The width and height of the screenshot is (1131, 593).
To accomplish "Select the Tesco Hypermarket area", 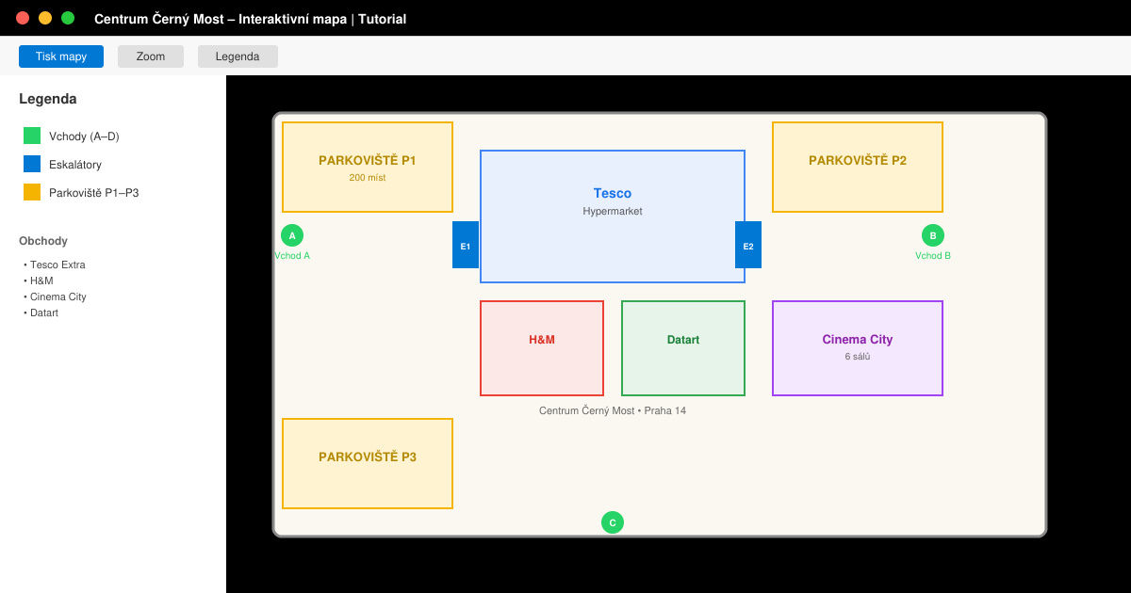I will click(613, 216).
